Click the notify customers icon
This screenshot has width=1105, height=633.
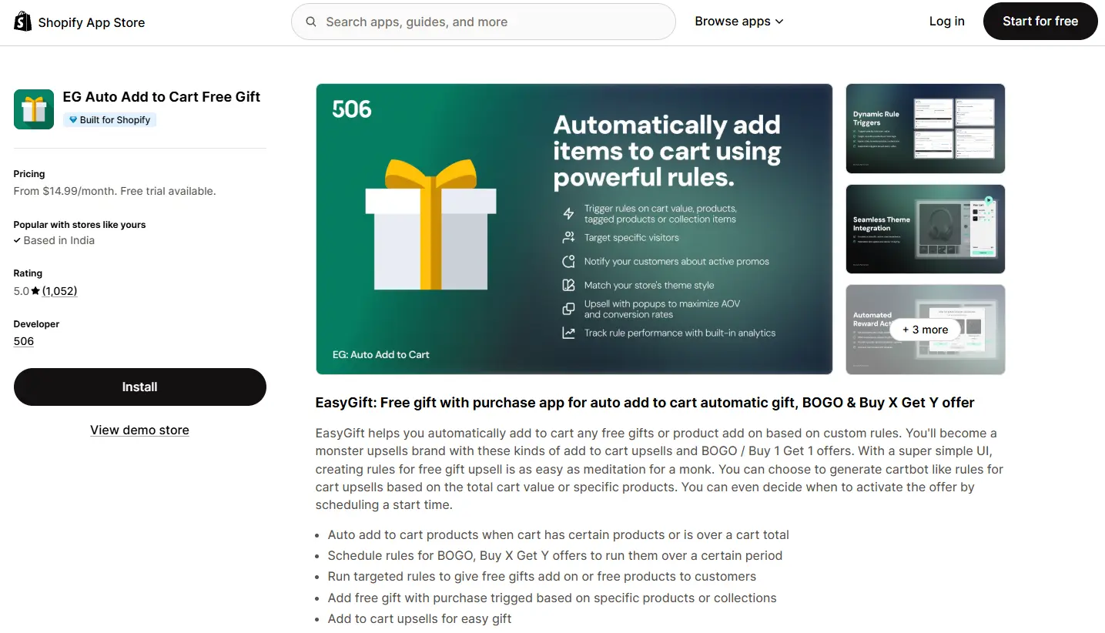(568, 261)
